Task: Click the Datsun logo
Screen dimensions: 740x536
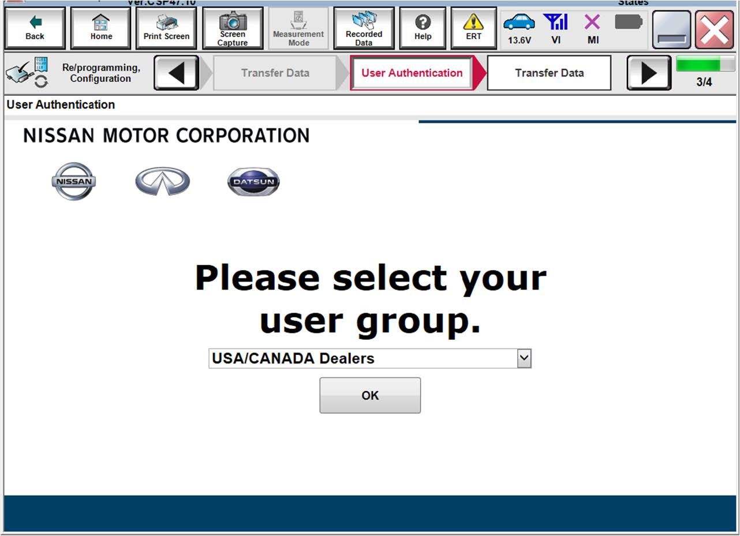Action: (253, 182)
